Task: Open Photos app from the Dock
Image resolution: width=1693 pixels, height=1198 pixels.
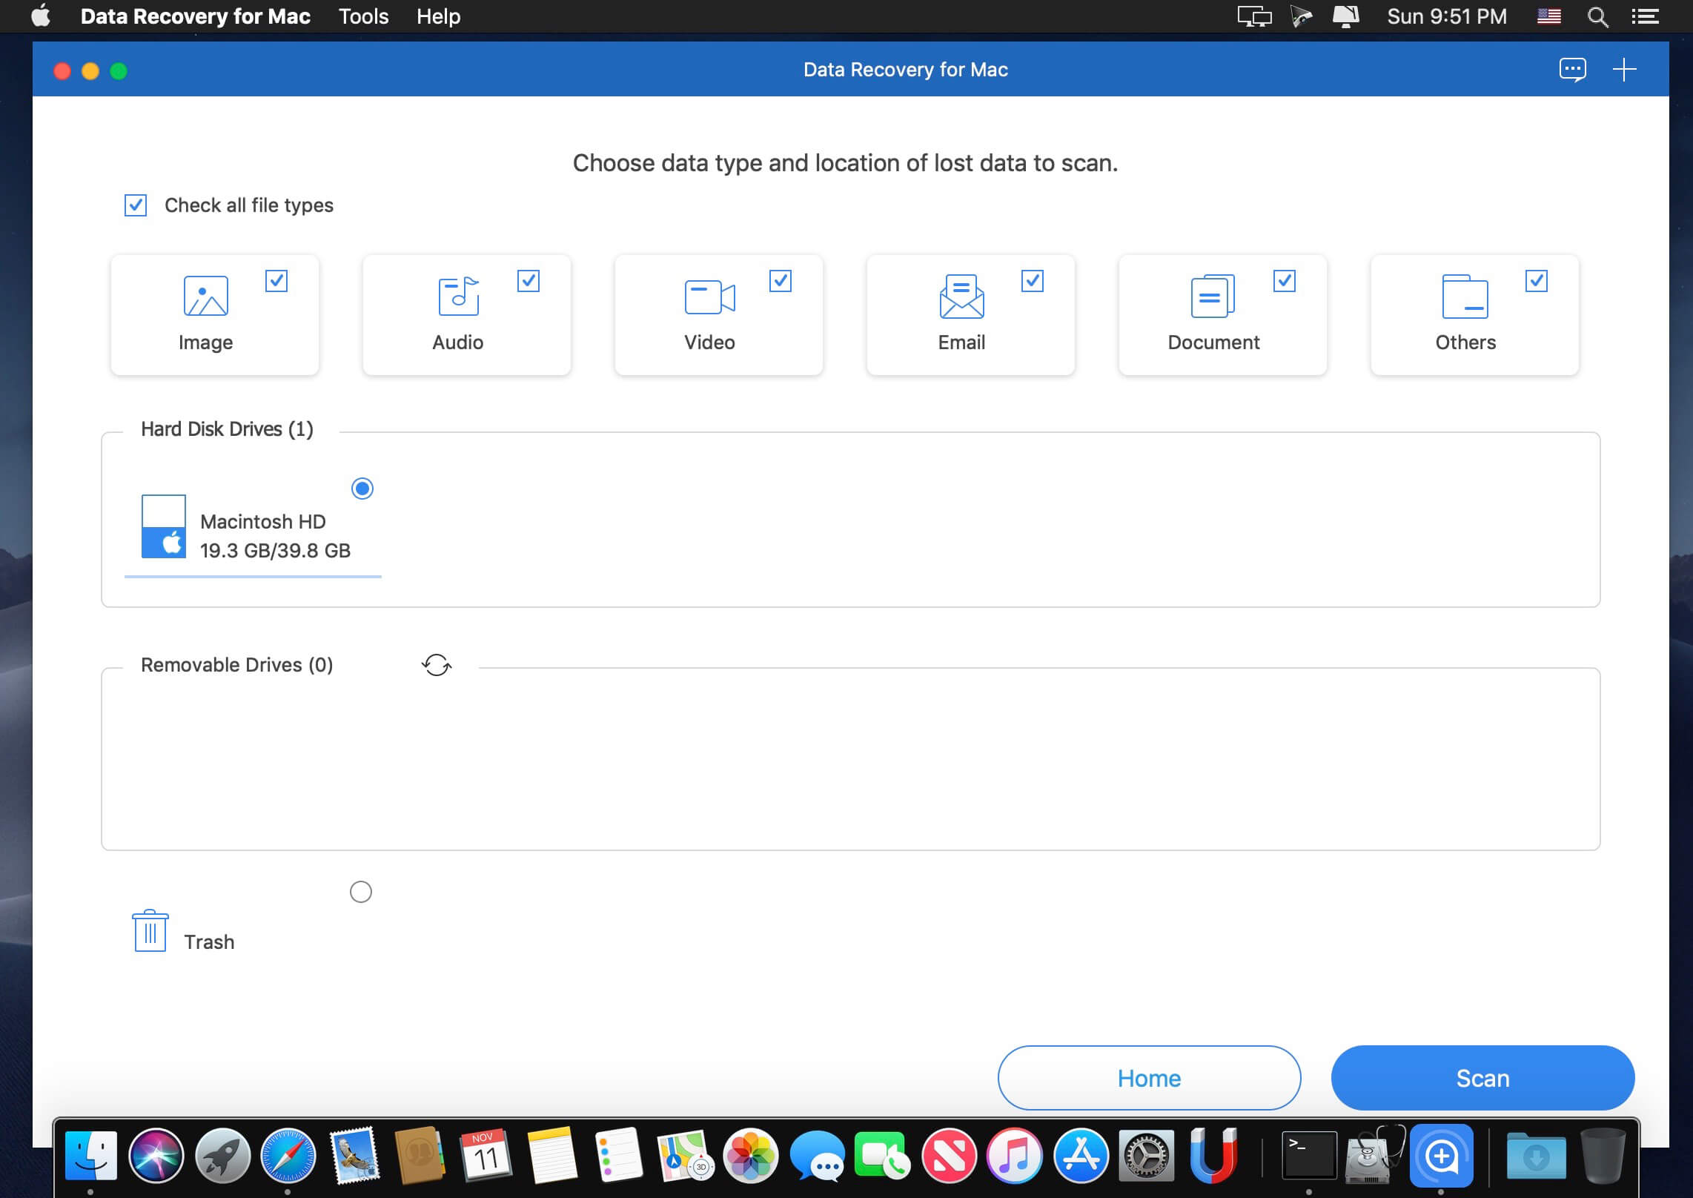Action: pyautogui.click(x=750, y=1155)
